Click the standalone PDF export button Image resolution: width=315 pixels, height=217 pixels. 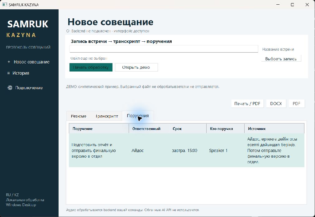(x=297, y=104)
